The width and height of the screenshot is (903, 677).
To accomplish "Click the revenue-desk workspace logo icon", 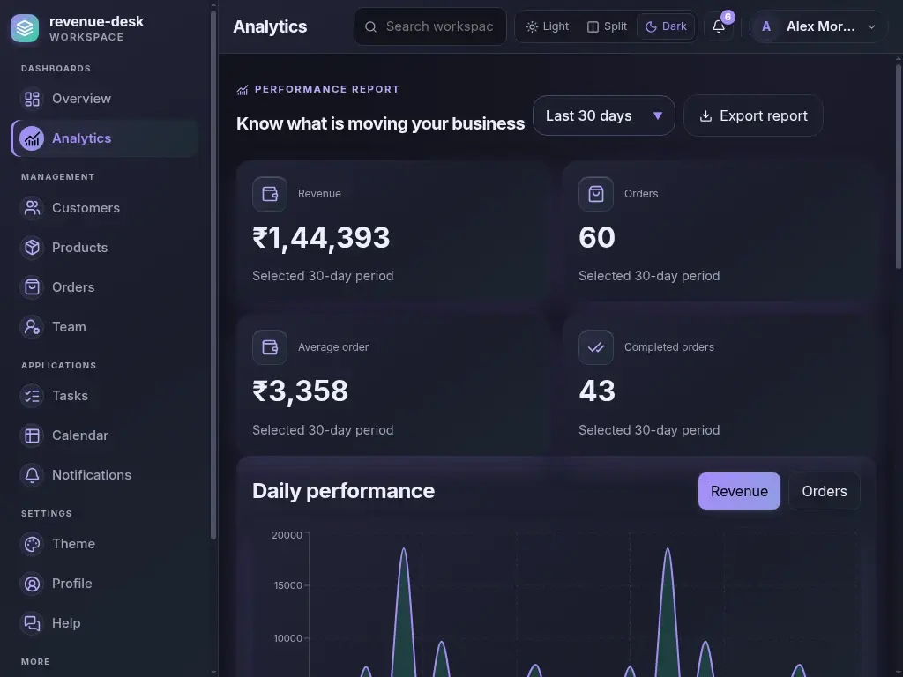I will (x=25, y=28).
